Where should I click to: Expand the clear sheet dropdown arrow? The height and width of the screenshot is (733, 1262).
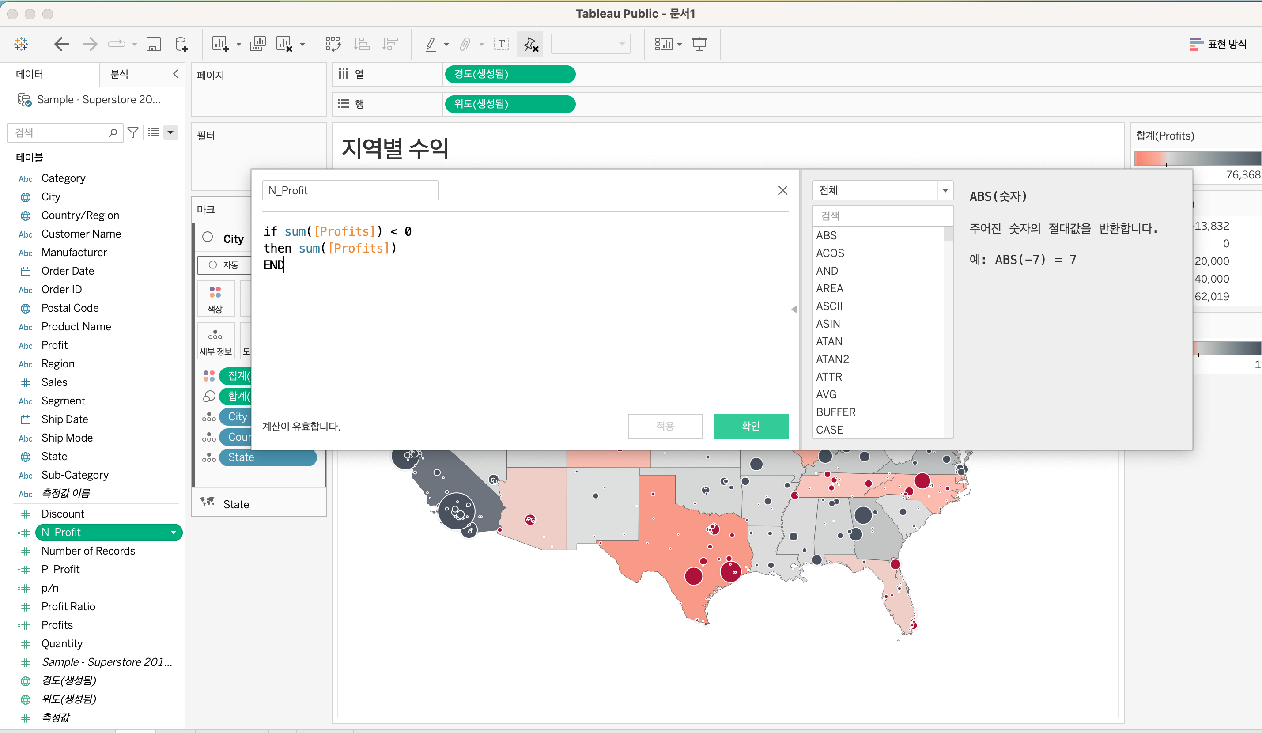pos(302,45)
